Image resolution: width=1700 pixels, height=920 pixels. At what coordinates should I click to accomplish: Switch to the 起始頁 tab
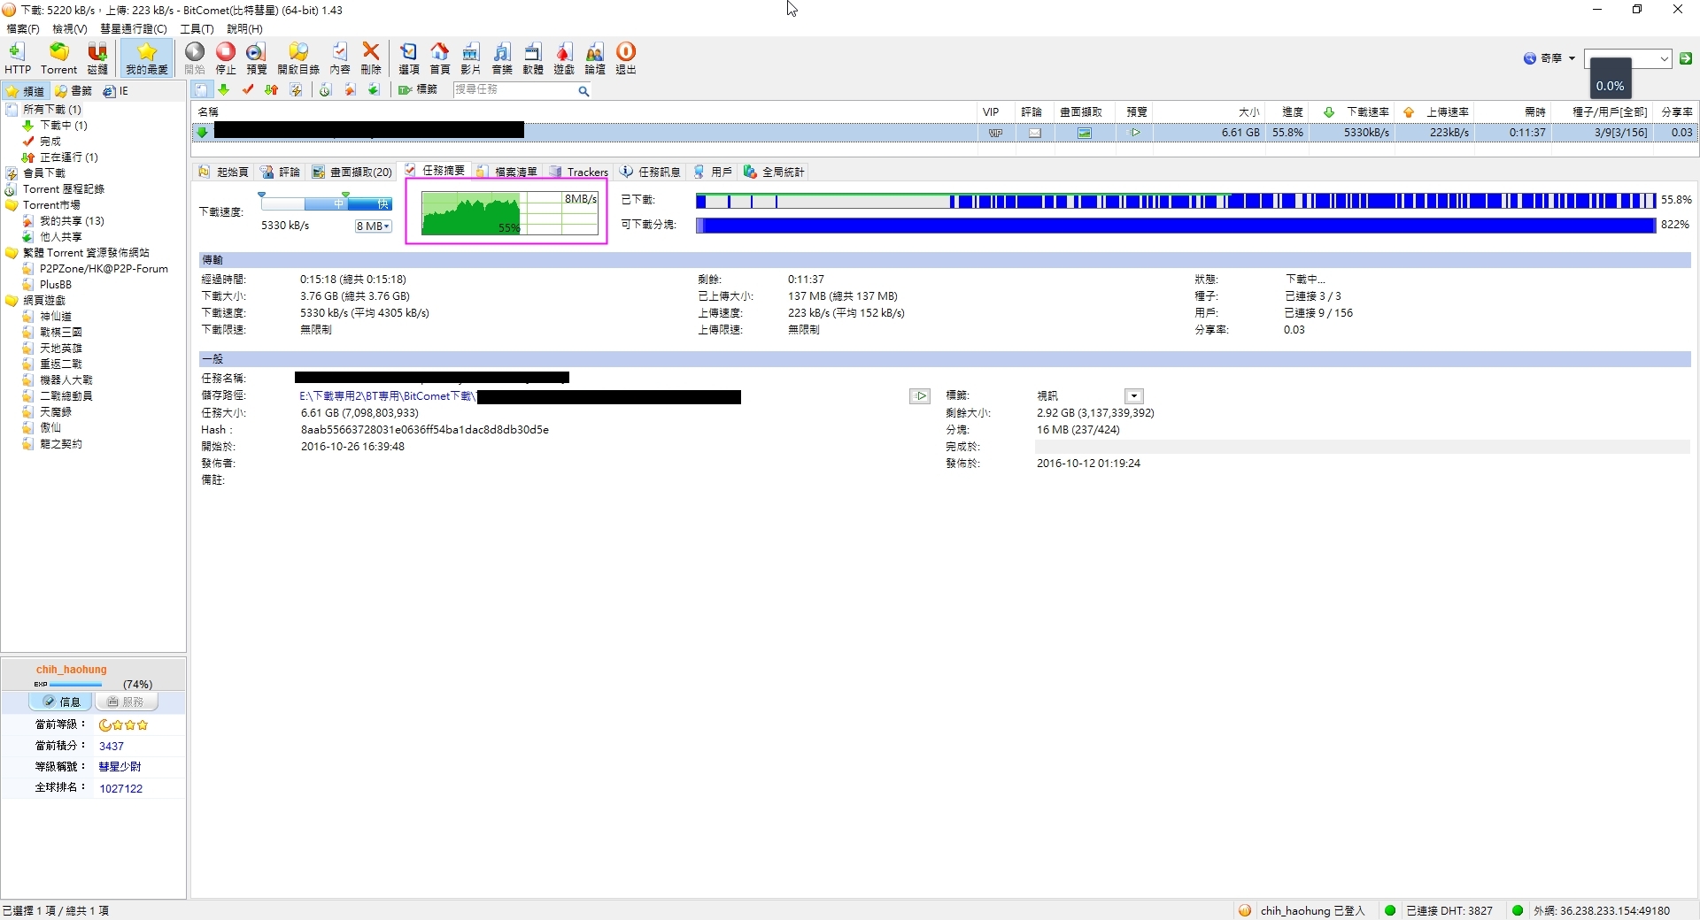(224, 172)
